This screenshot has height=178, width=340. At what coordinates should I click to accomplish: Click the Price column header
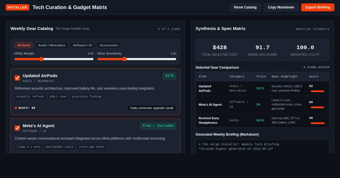(261, 77)
